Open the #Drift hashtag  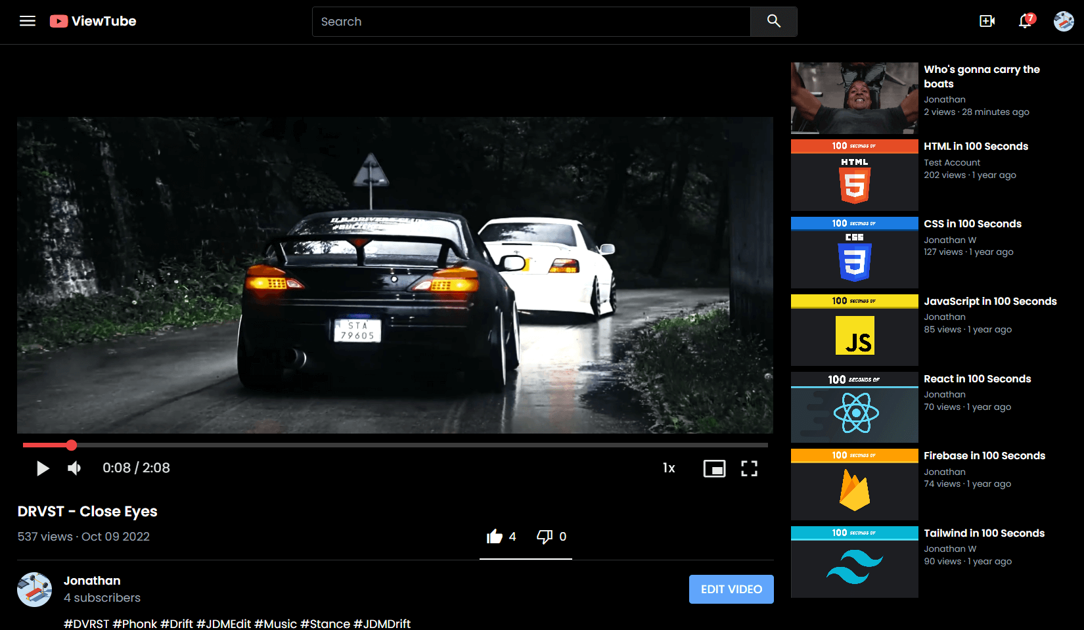pyautogui.click(x=177, y=623)
